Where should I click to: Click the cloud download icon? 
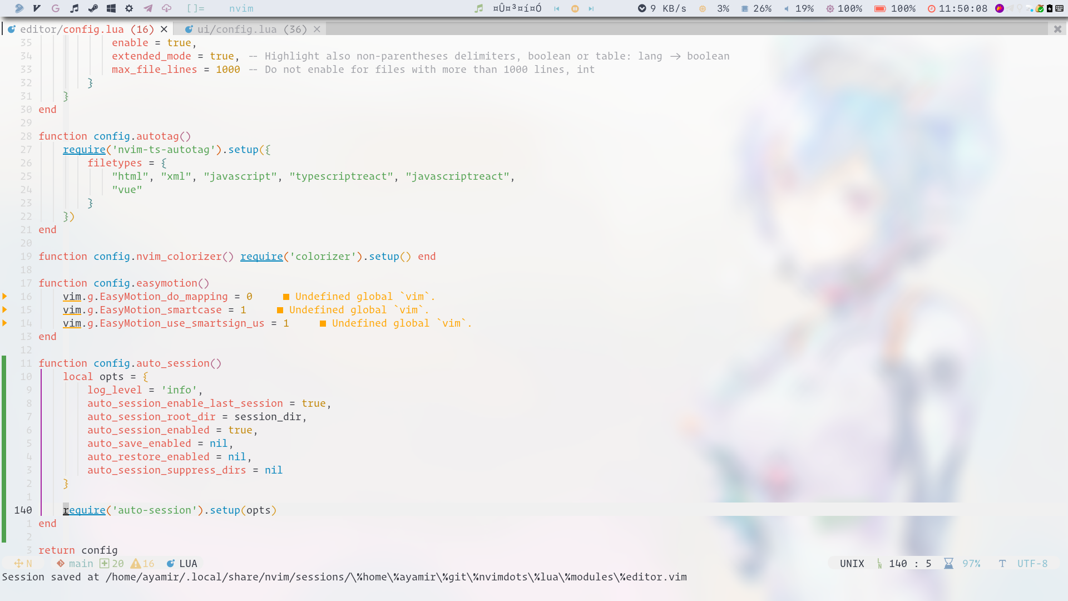pos(166,8)
